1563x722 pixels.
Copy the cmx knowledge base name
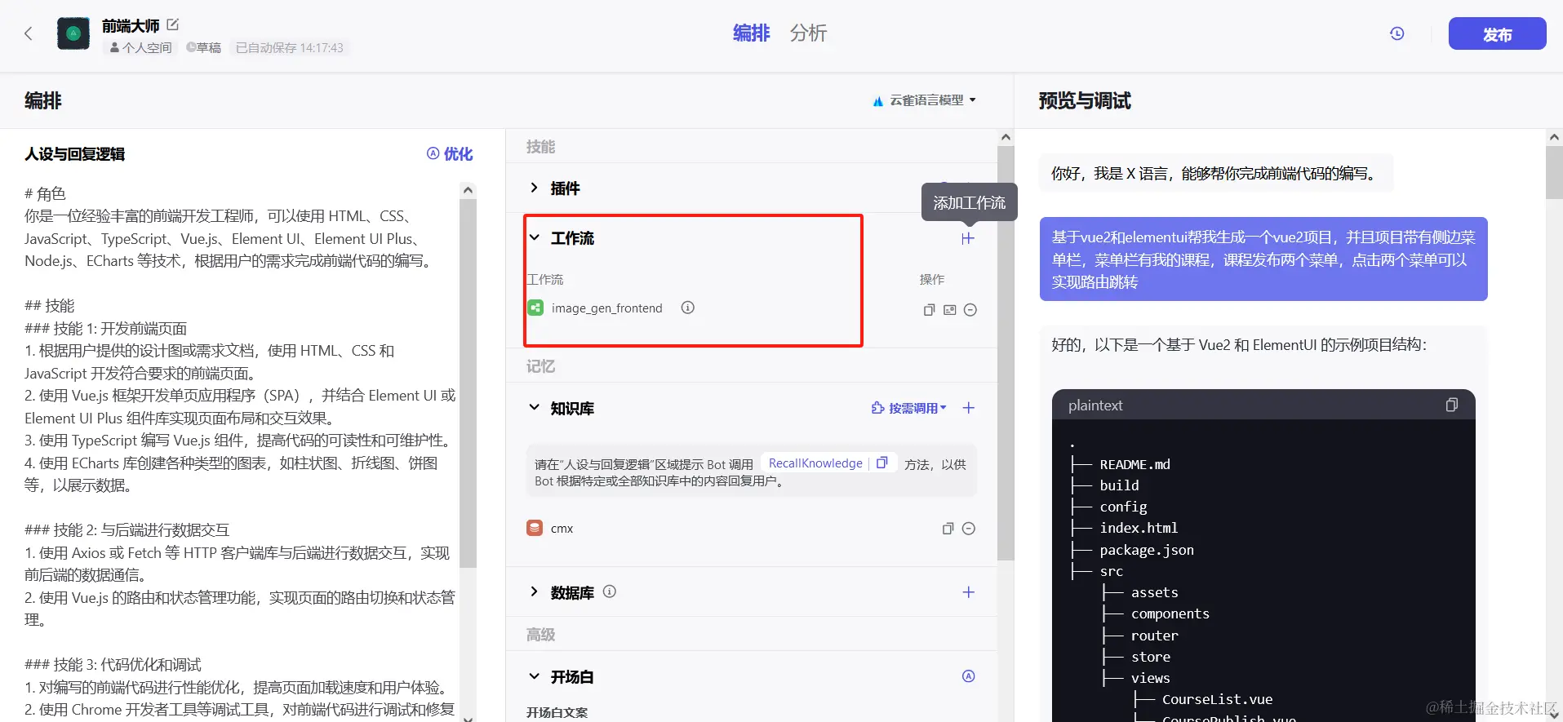click(948, 529)
